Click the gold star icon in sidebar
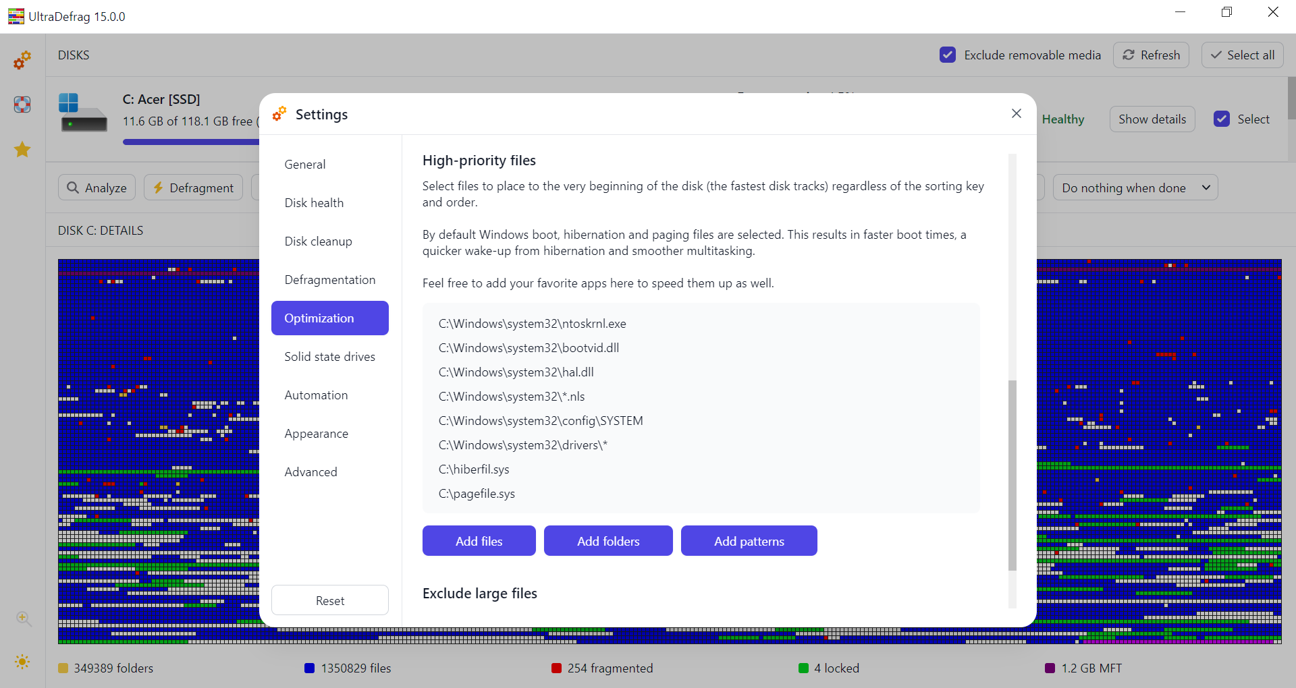Image resolution: width=1296 pixels, height=688 pixels. point(22,149)
